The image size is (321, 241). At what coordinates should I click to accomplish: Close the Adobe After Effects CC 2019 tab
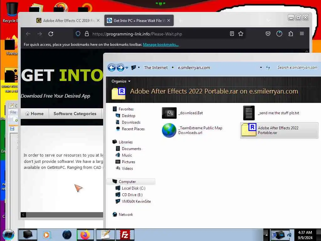coord(98,20)
